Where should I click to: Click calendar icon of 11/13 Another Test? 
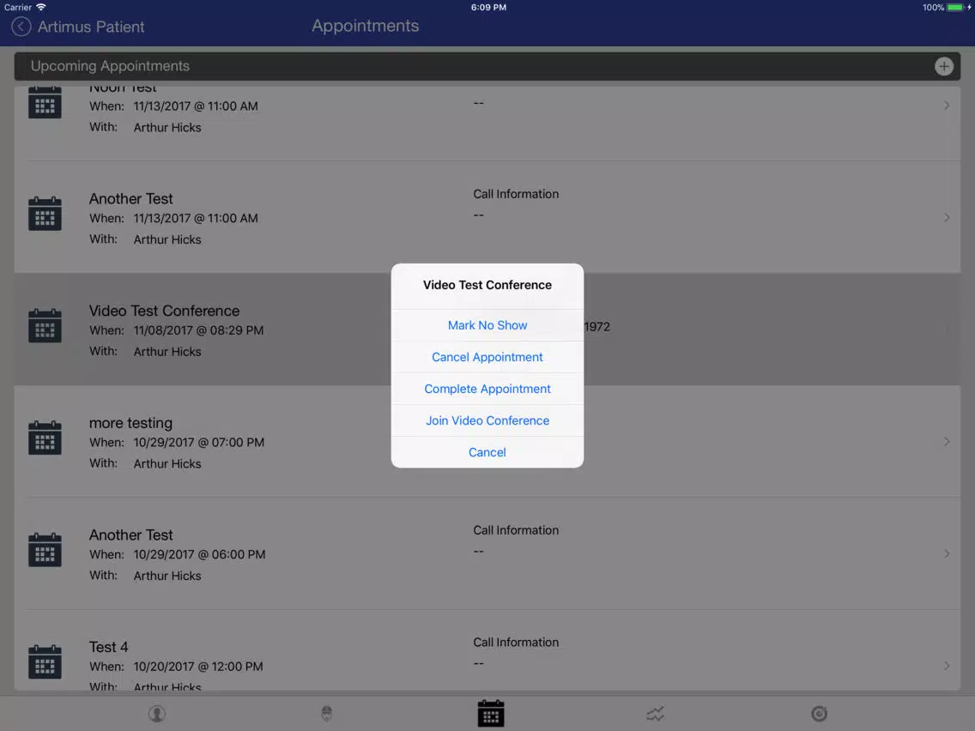pos(45,214)
